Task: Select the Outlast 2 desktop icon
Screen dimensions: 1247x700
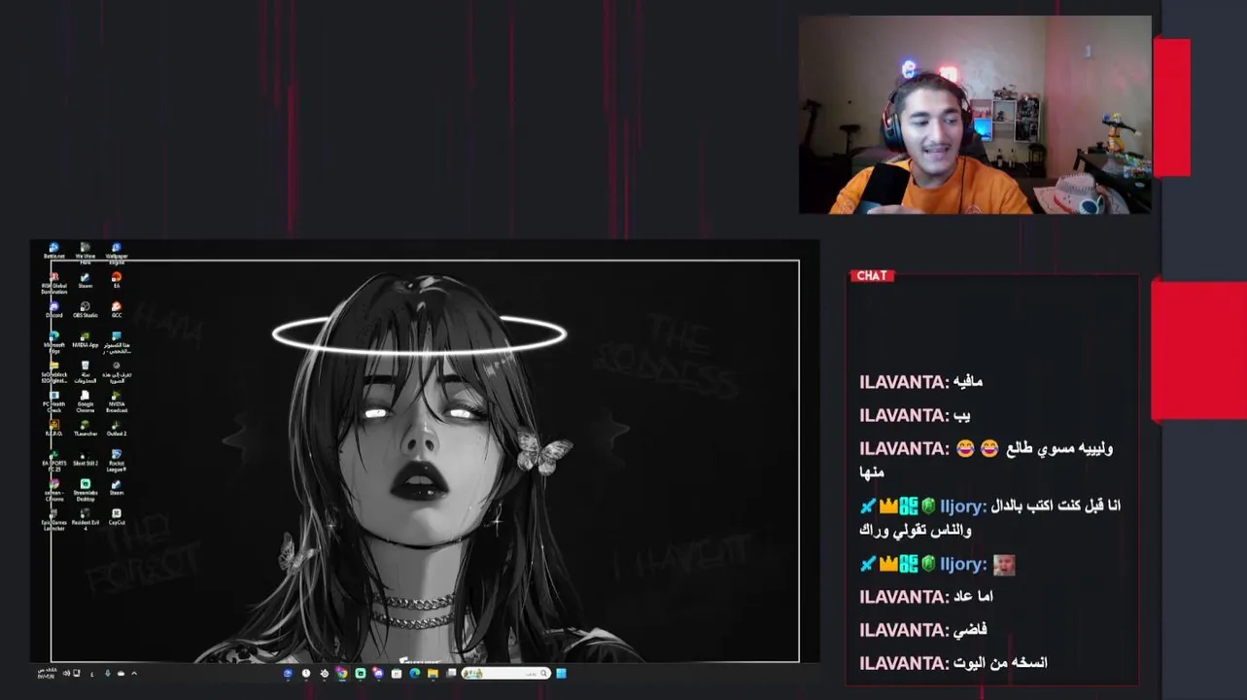Action: pyautogui.click(x=117, y=428)
